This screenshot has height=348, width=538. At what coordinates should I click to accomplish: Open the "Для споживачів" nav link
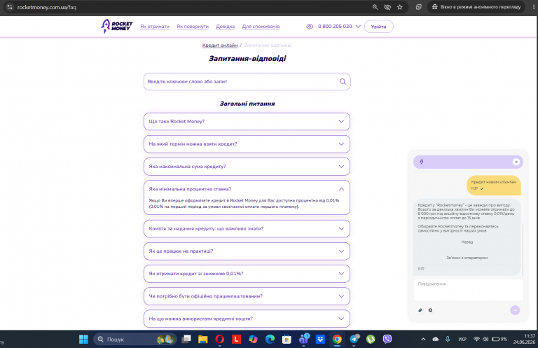[261, 27]
